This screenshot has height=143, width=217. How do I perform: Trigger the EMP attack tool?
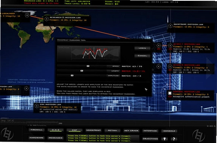(x=75, y=130)
